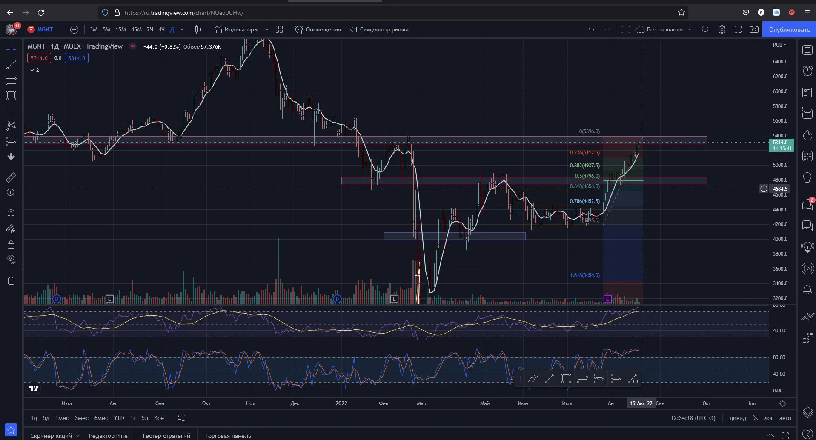Open the Тестер стратегий tab
The height and width of the screenshot is (440, 816).
pos(166,436)
